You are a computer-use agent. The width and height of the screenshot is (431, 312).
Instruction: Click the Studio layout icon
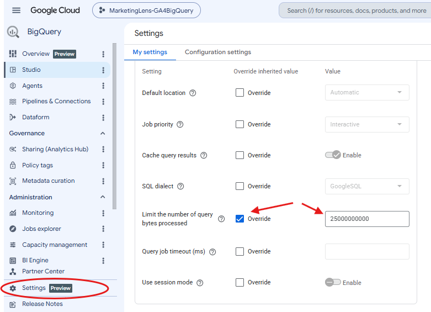point(13,70)
